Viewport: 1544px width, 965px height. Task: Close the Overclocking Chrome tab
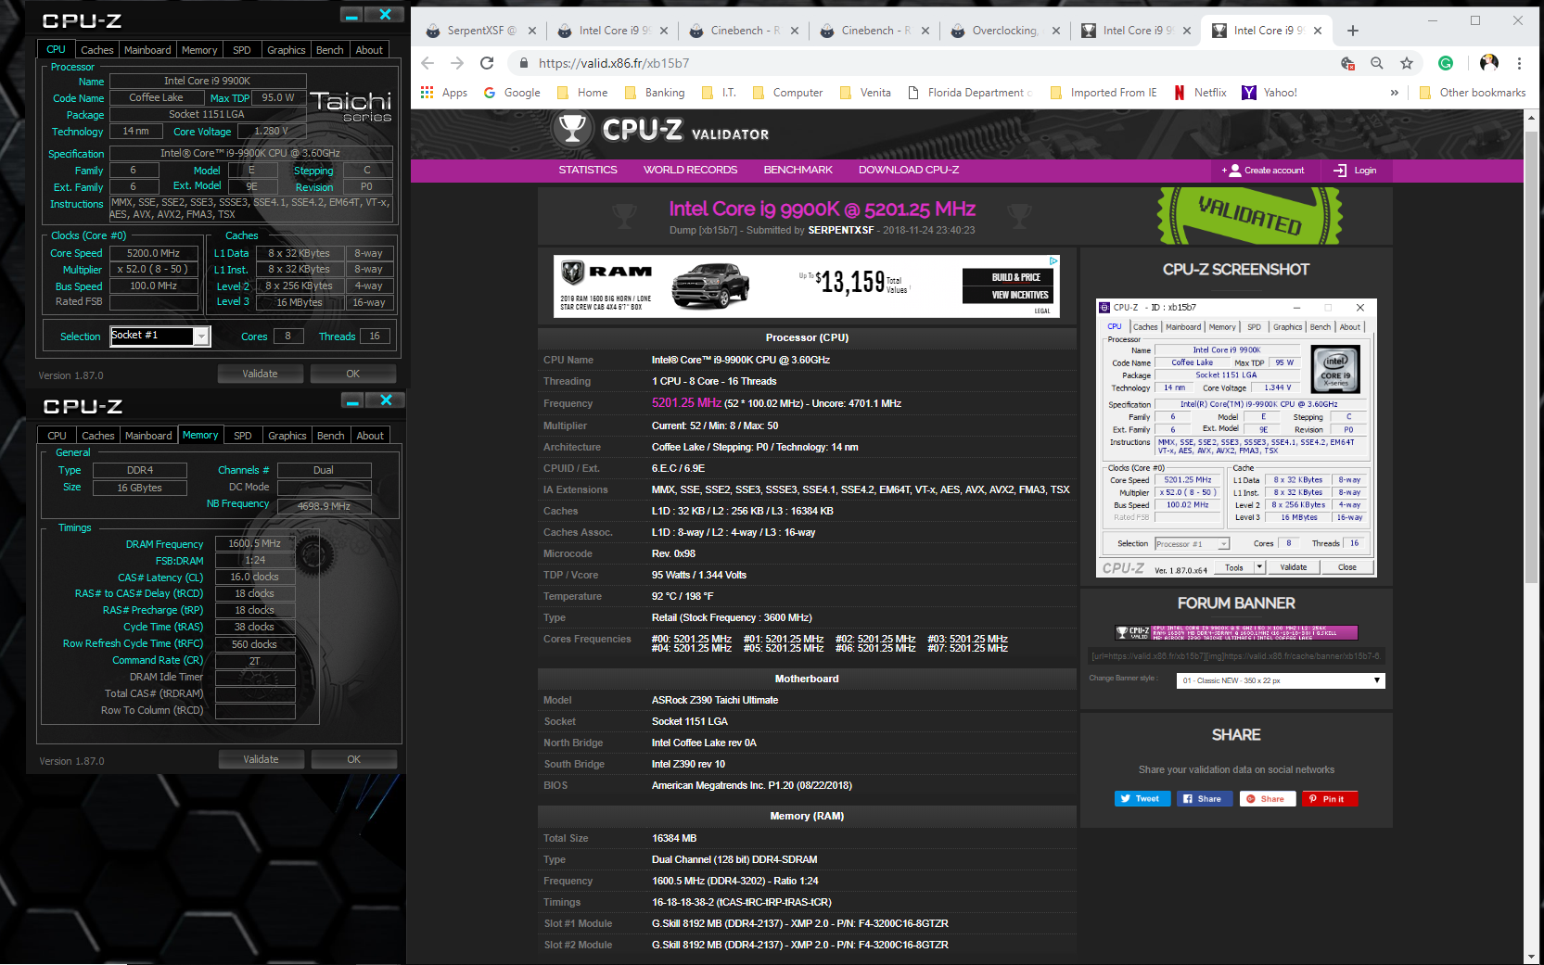pos(1055,31)
